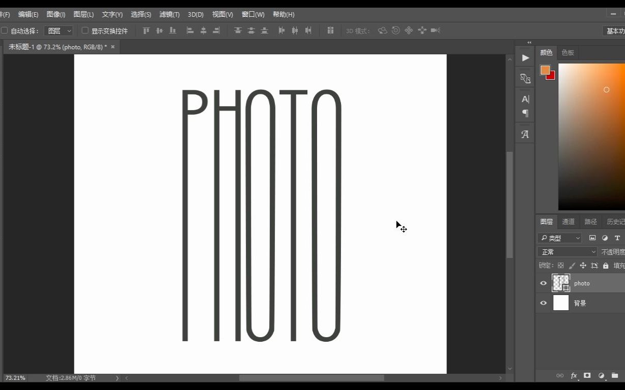
Task: Select the foreground color swatch
Action: point(544,70)
